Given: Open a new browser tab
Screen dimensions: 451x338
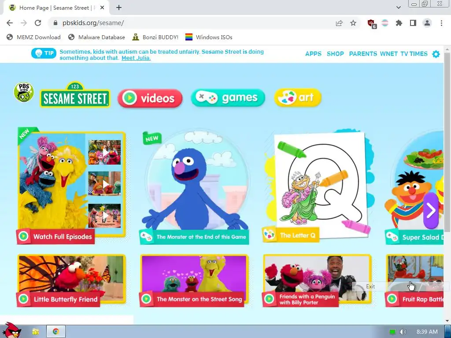Looking at the screenshot, I should (119, 8).
